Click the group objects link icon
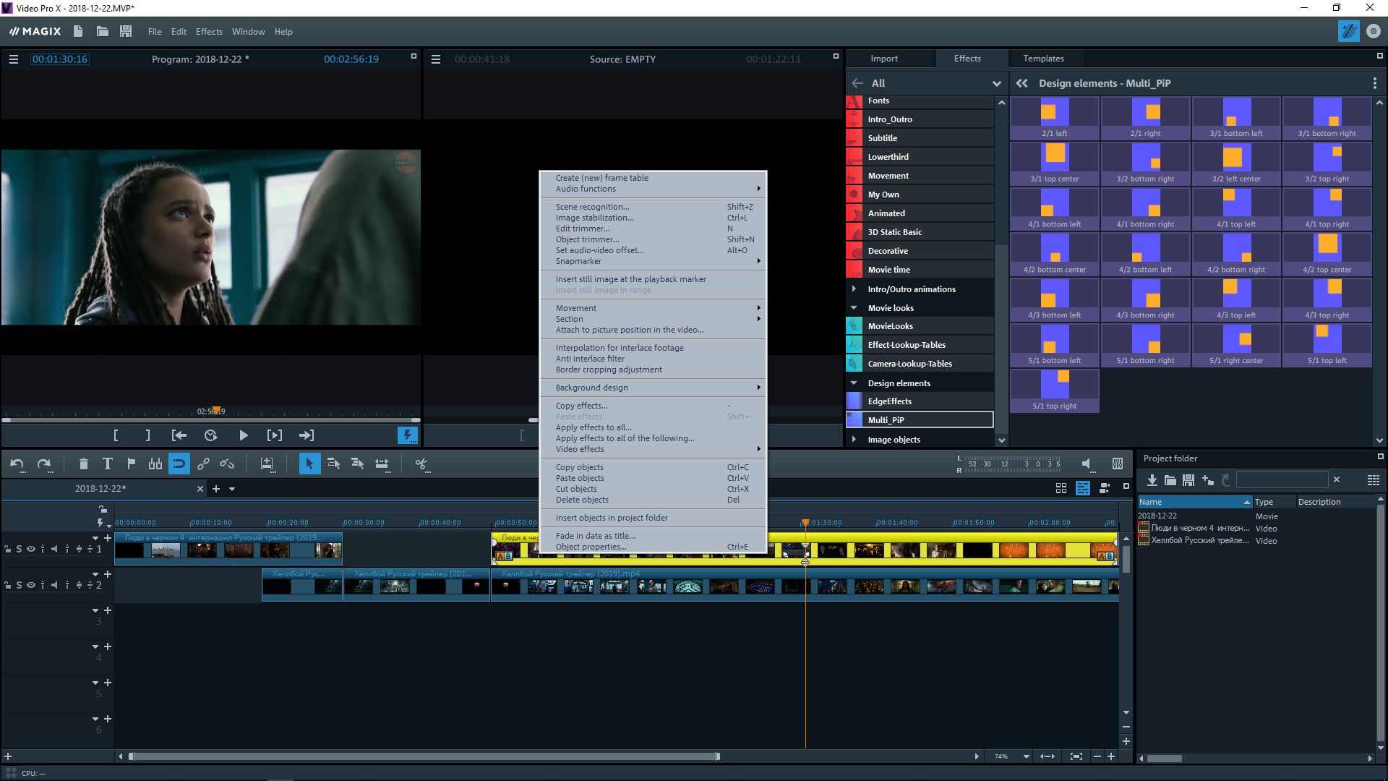The width and height of the screenshot is (1388, 781). 203,464
